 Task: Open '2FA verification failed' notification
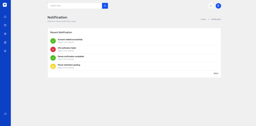67,48
